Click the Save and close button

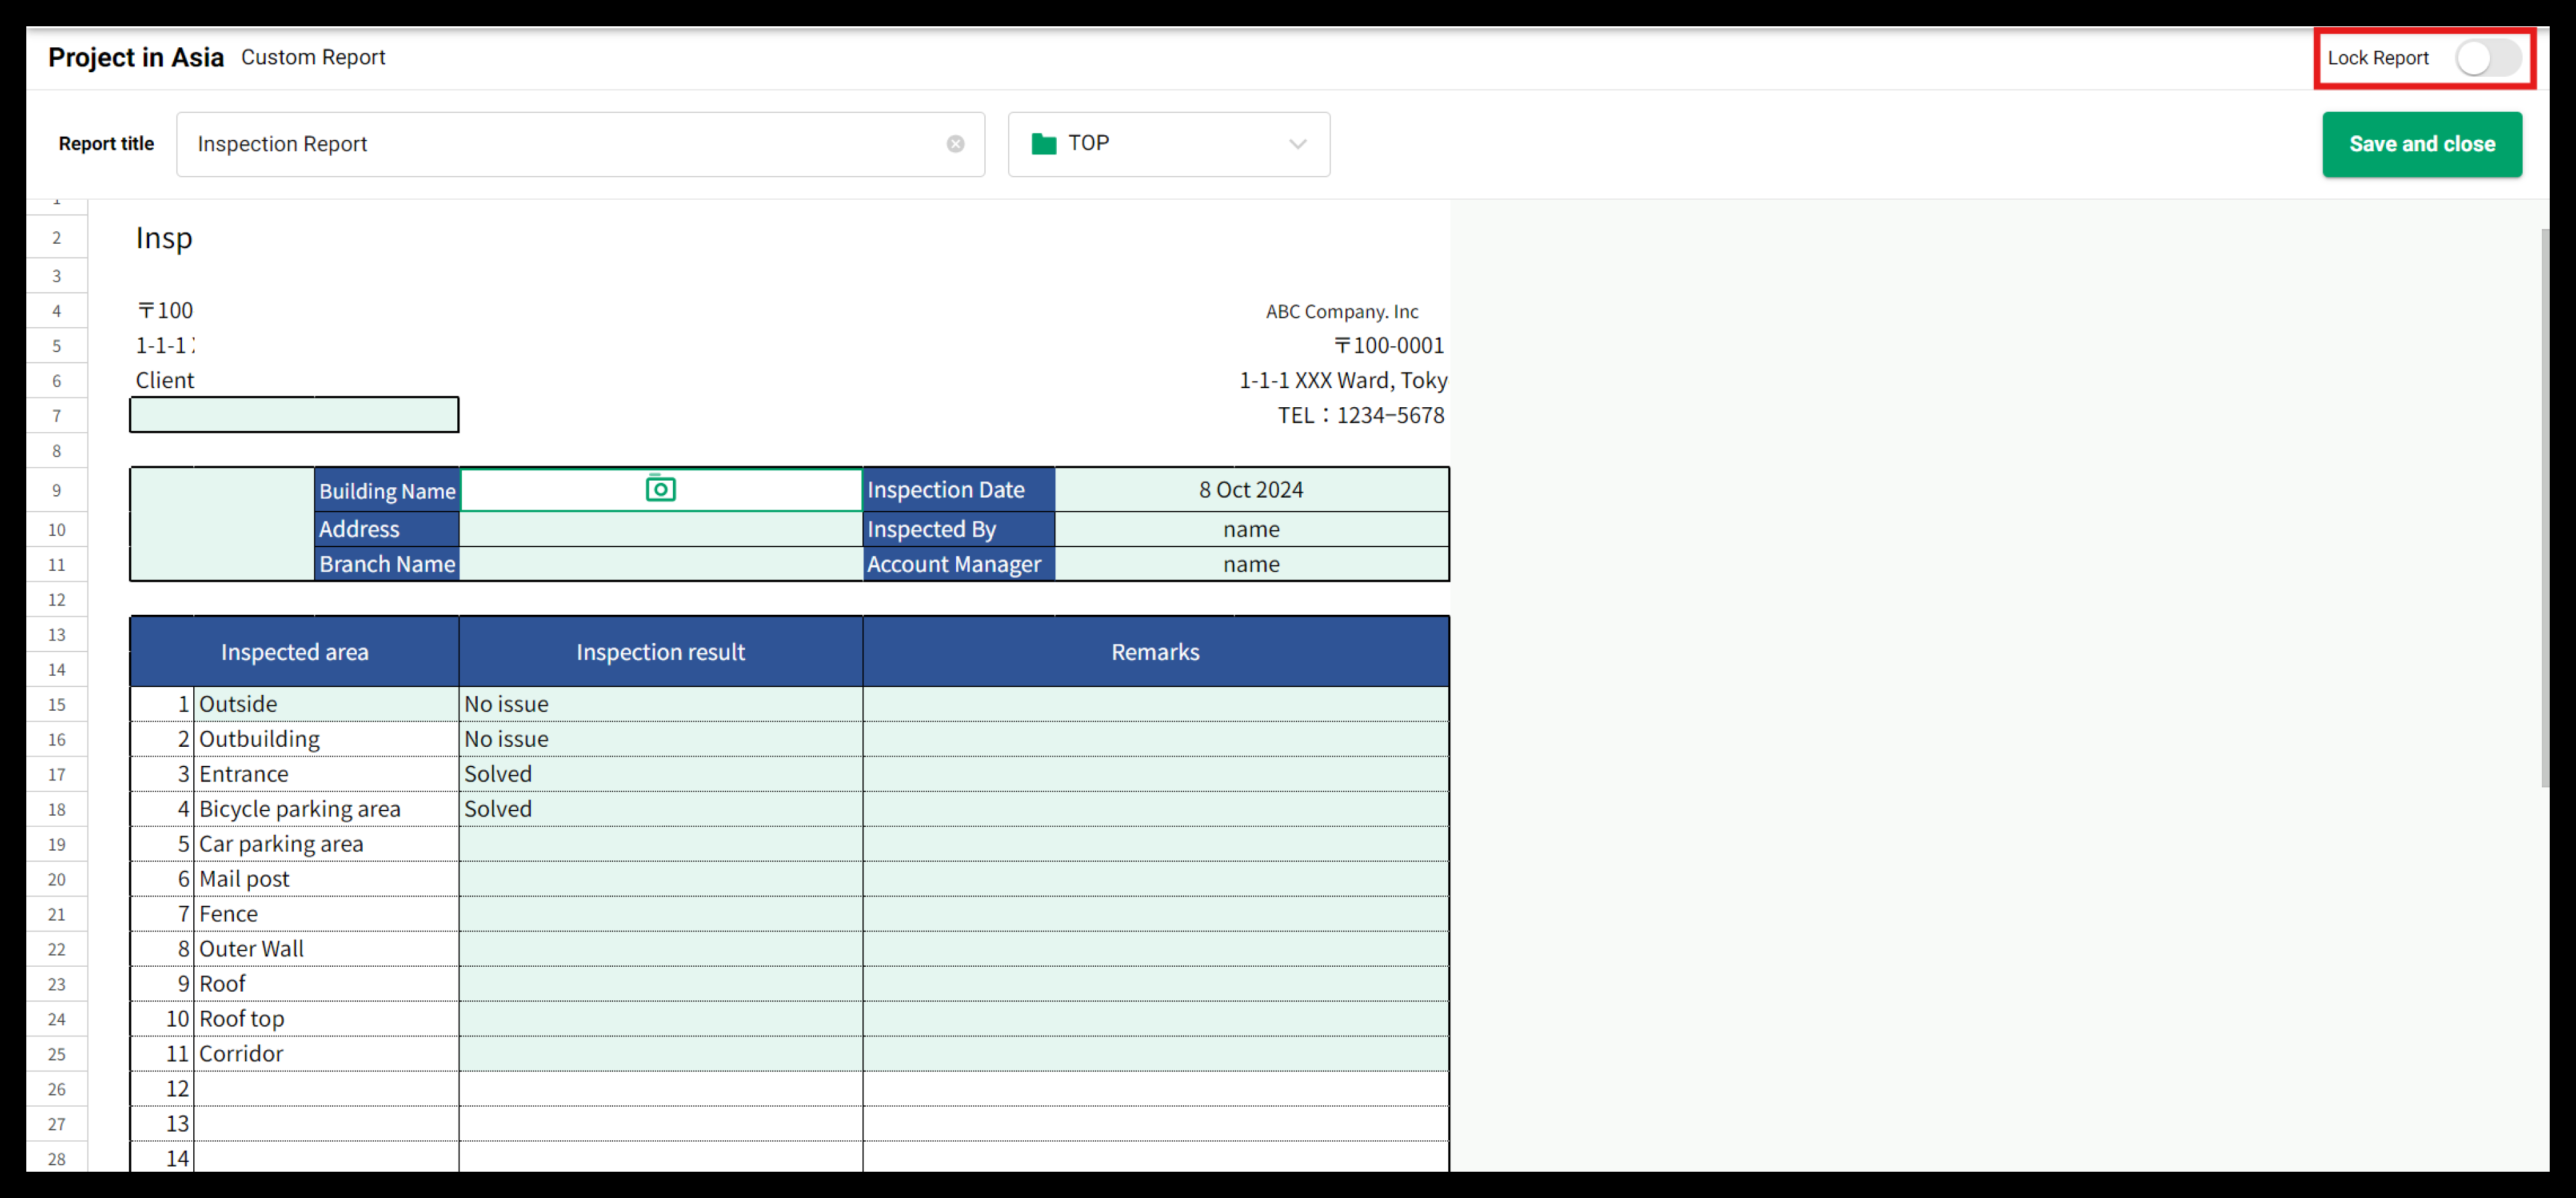2421,144
